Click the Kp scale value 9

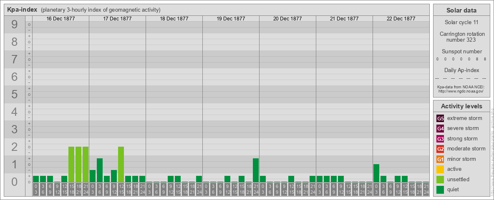pyautogui.click(x=15, y=25)
